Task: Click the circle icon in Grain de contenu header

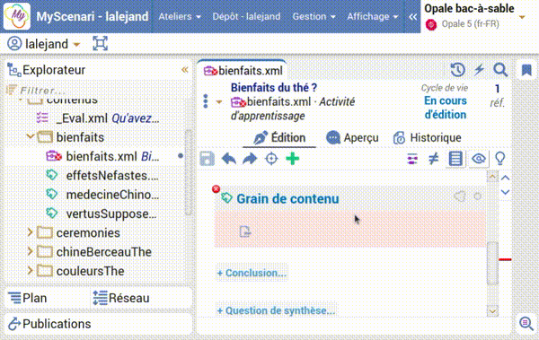Action: pyautogui.click(x=478, y=196)
